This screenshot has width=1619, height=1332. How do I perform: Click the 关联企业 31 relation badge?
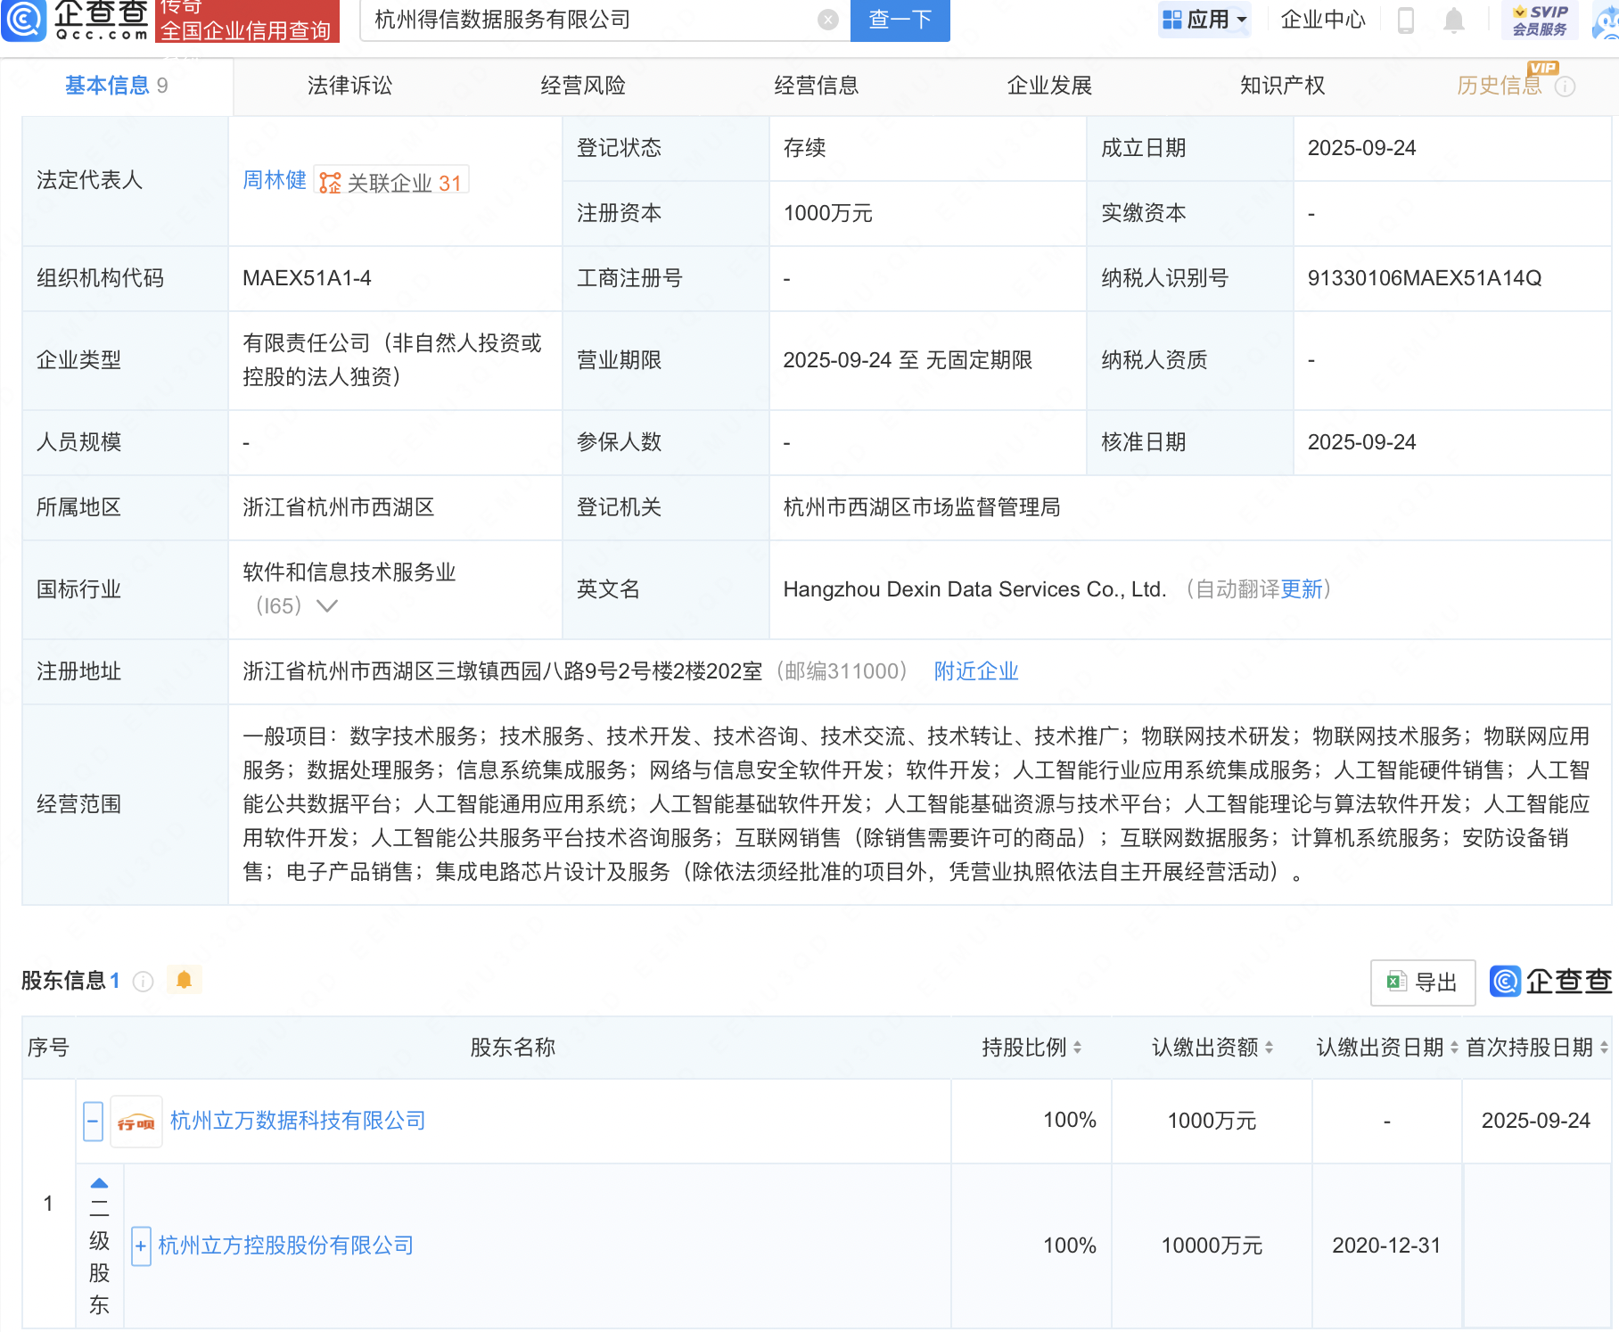[x=391, y=182]
